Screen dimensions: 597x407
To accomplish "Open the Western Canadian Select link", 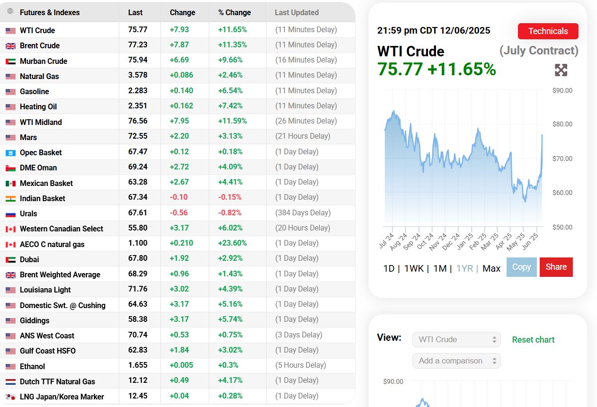I will pos(62,229).
